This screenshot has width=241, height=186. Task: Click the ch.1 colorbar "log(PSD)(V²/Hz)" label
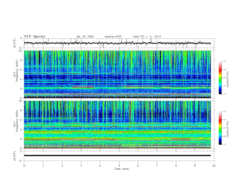click(x=228, y=79)
